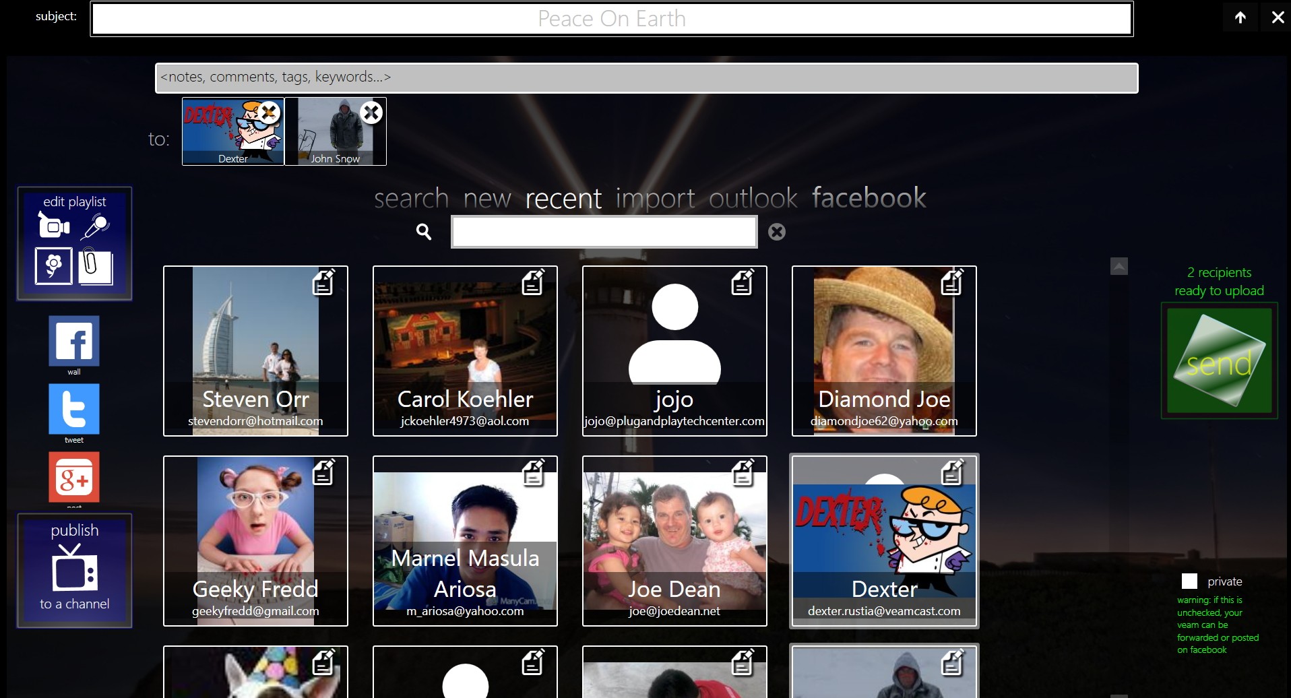Switch to the new tab

[487, 198]
